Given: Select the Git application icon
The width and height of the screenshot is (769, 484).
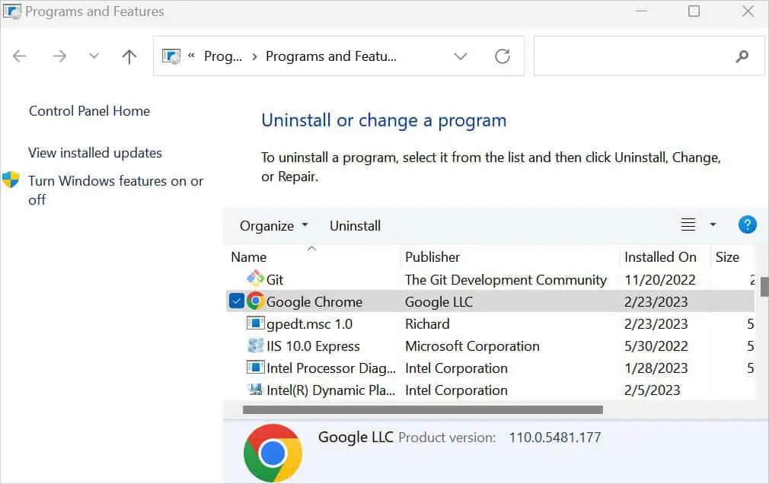Looking at the screenshot, I should tap(254, 279).
